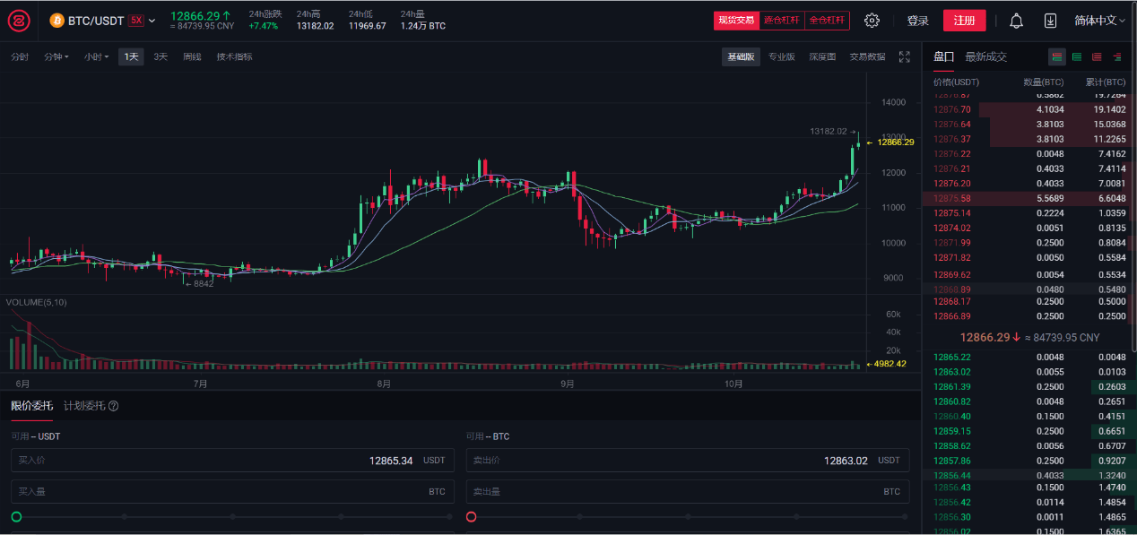Click the 卖出价 price input field

688,461
